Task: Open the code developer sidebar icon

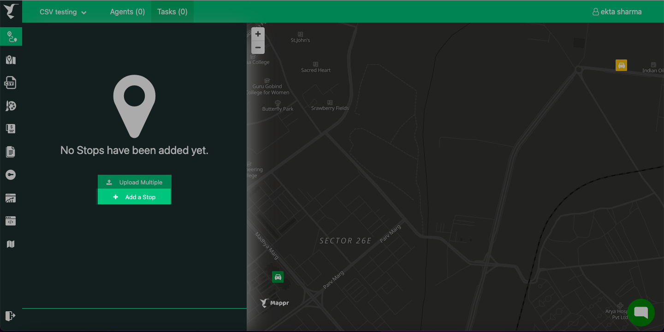Action: point(11,221)
